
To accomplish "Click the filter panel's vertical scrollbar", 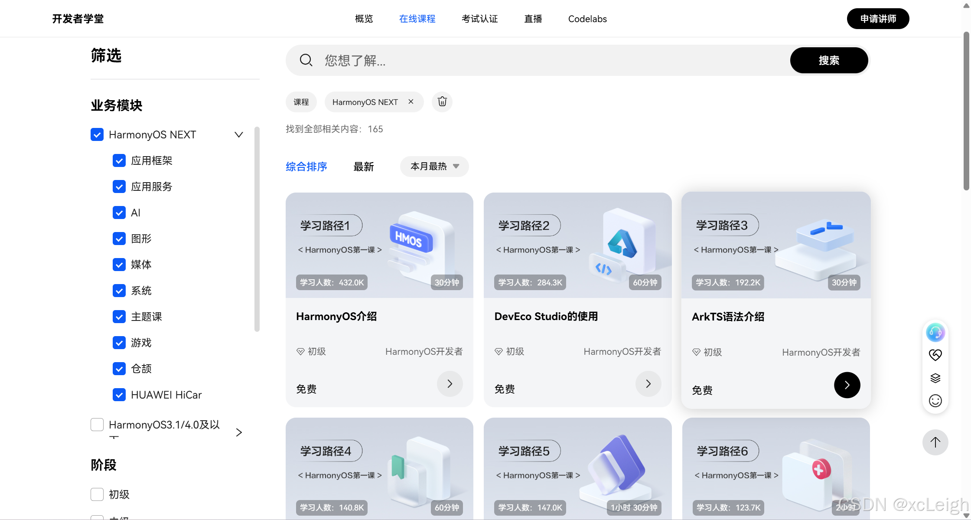I will 257,229.
